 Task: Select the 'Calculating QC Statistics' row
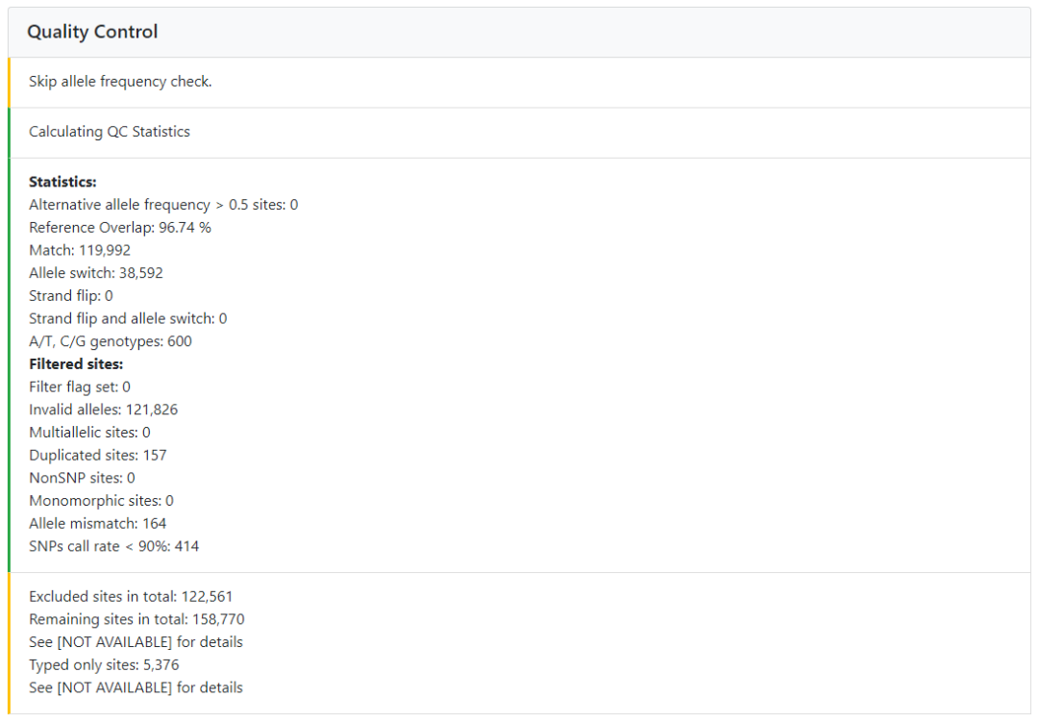(x=110, y=132)
